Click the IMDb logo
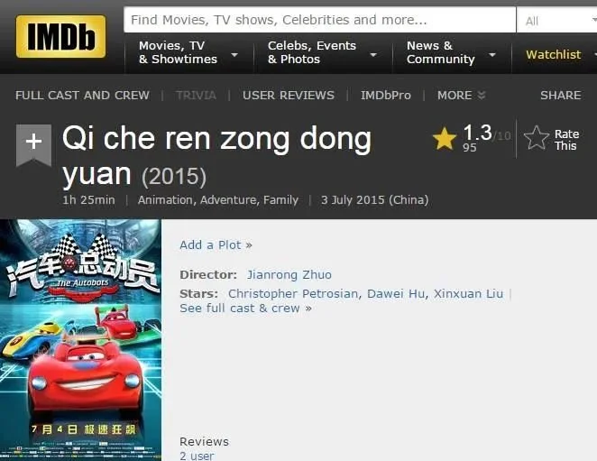 (x=61, y=37)
